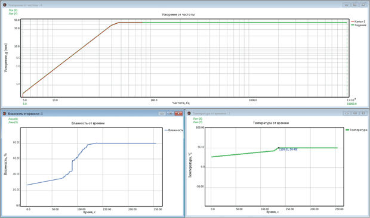The width and height of the screenshot is (370, 218).
Task: Click the 'Время, с' label in humidity chart
Action: (x=90, y=212)
